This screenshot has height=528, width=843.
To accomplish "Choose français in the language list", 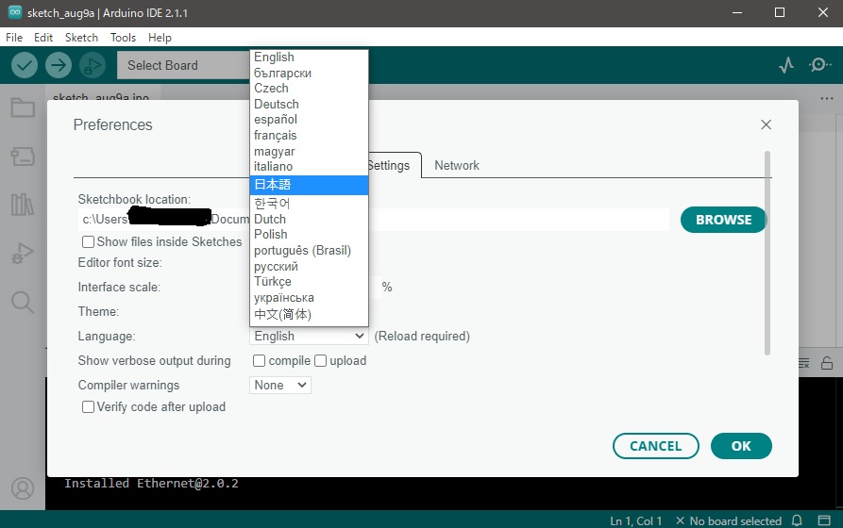I will [x=309, y=136].
